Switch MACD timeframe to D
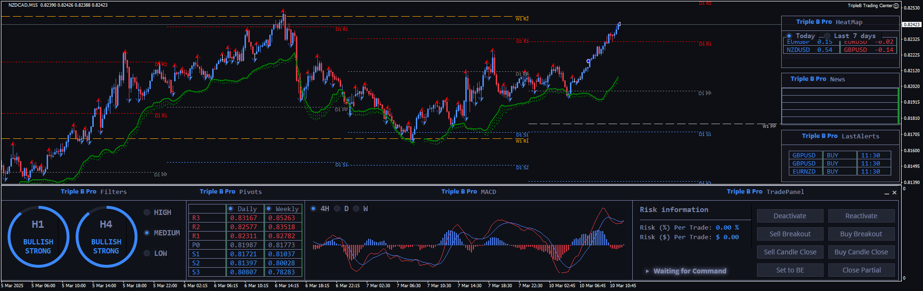923x291 pixels. pyautogui.click(x=337, y=209)
